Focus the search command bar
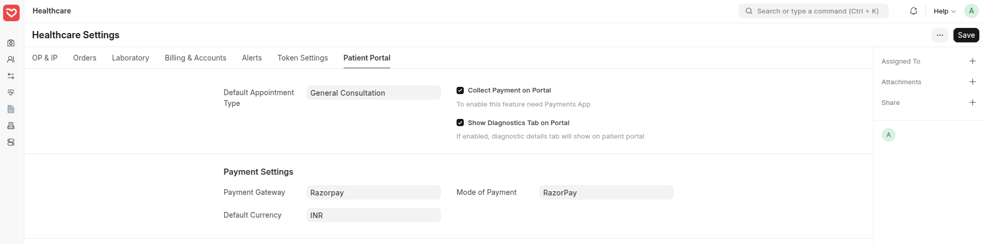This screenshot has height=244, width=984. click(813, 11)
